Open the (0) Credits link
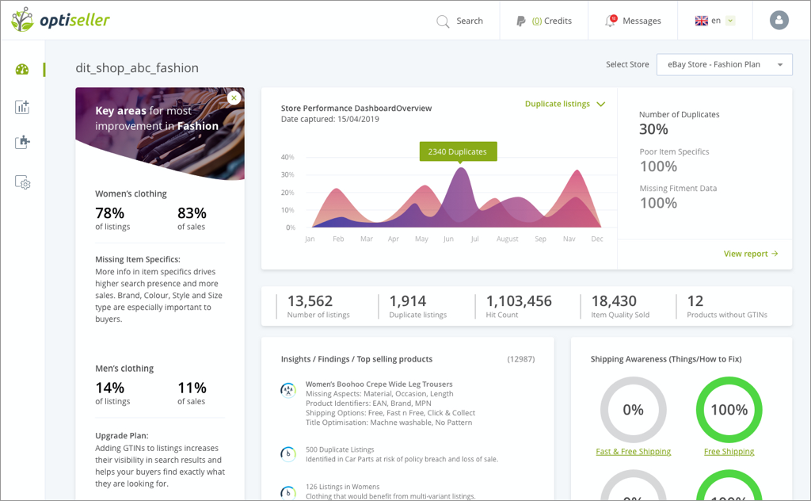 coord(552,21)
